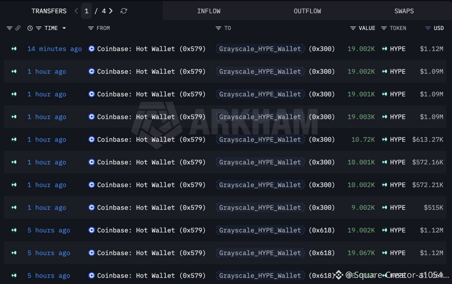Click the 19.003K value
The height and width of the screenshot is (284, 452).
pos(361,117)
